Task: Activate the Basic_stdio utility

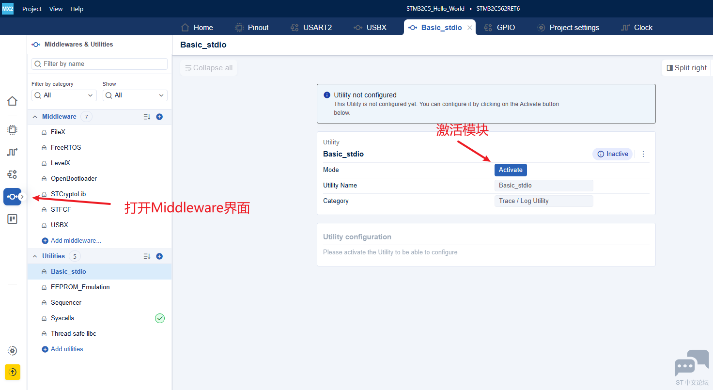Action: (x=511, y=170)
